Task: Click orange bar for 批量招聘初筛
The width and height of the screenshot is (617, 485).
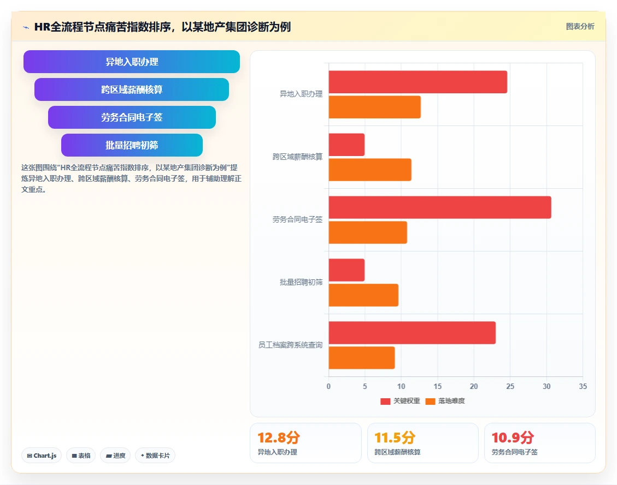Action: pyautogui.click(x=363, y=295)
